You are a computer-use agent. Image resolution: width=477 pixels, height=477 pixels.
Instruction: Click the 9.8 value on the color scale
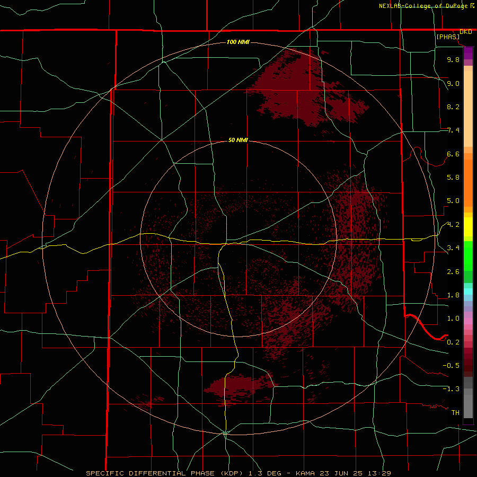453,59
